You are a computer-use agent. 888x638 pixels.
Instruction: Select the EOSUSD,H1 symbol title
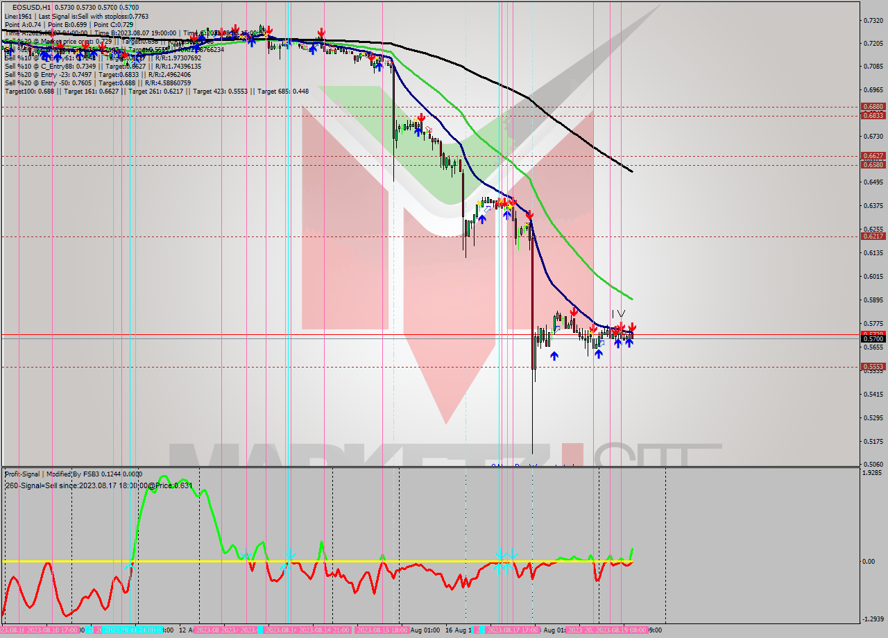[x=31, y=6]
